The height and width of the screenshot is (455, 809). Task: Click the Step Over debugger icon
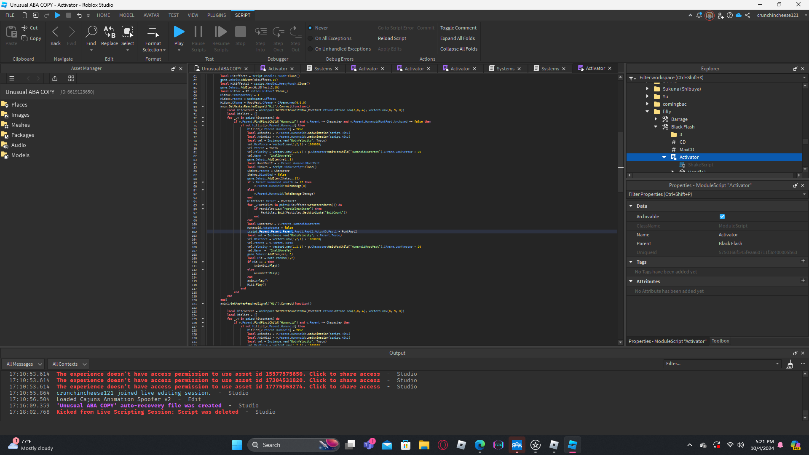click(279, 32)
